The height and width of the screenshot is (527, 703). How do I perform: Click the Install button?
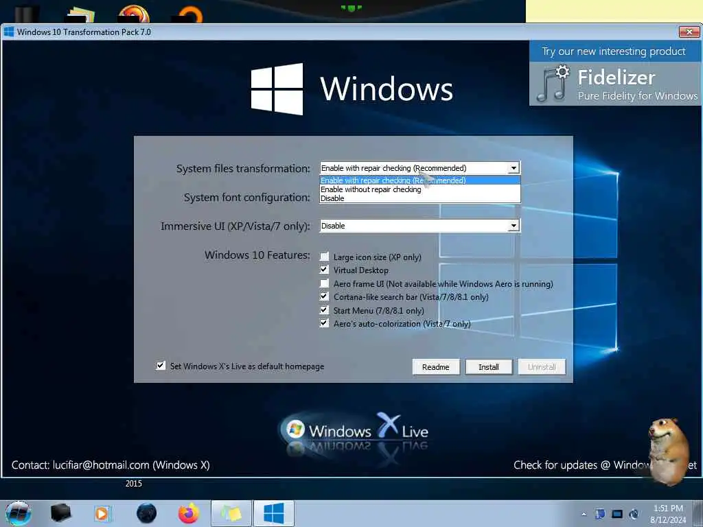point(489,367)
